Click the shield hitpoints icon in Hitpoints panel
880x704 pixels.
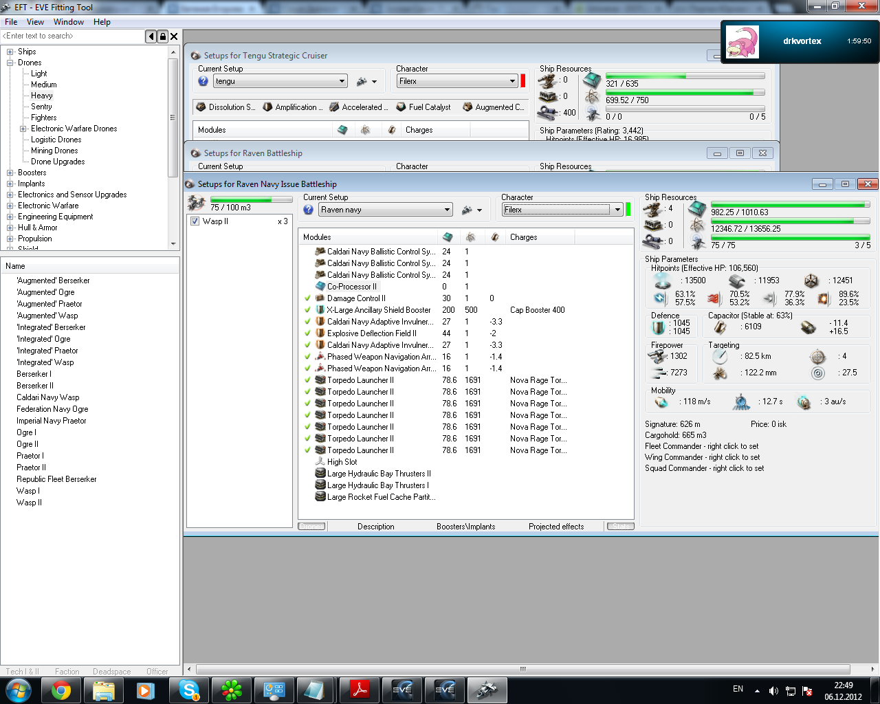(663, 280)
